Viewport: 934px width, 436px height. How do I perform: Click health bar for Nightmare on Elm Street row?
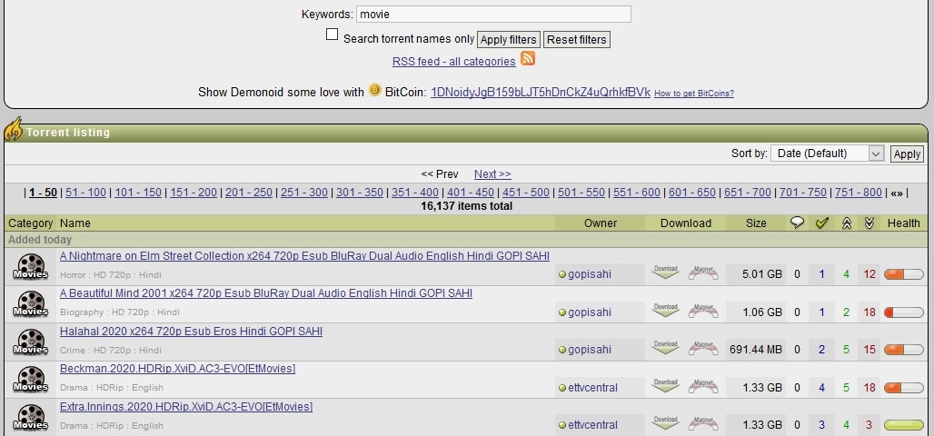point(904,274)
